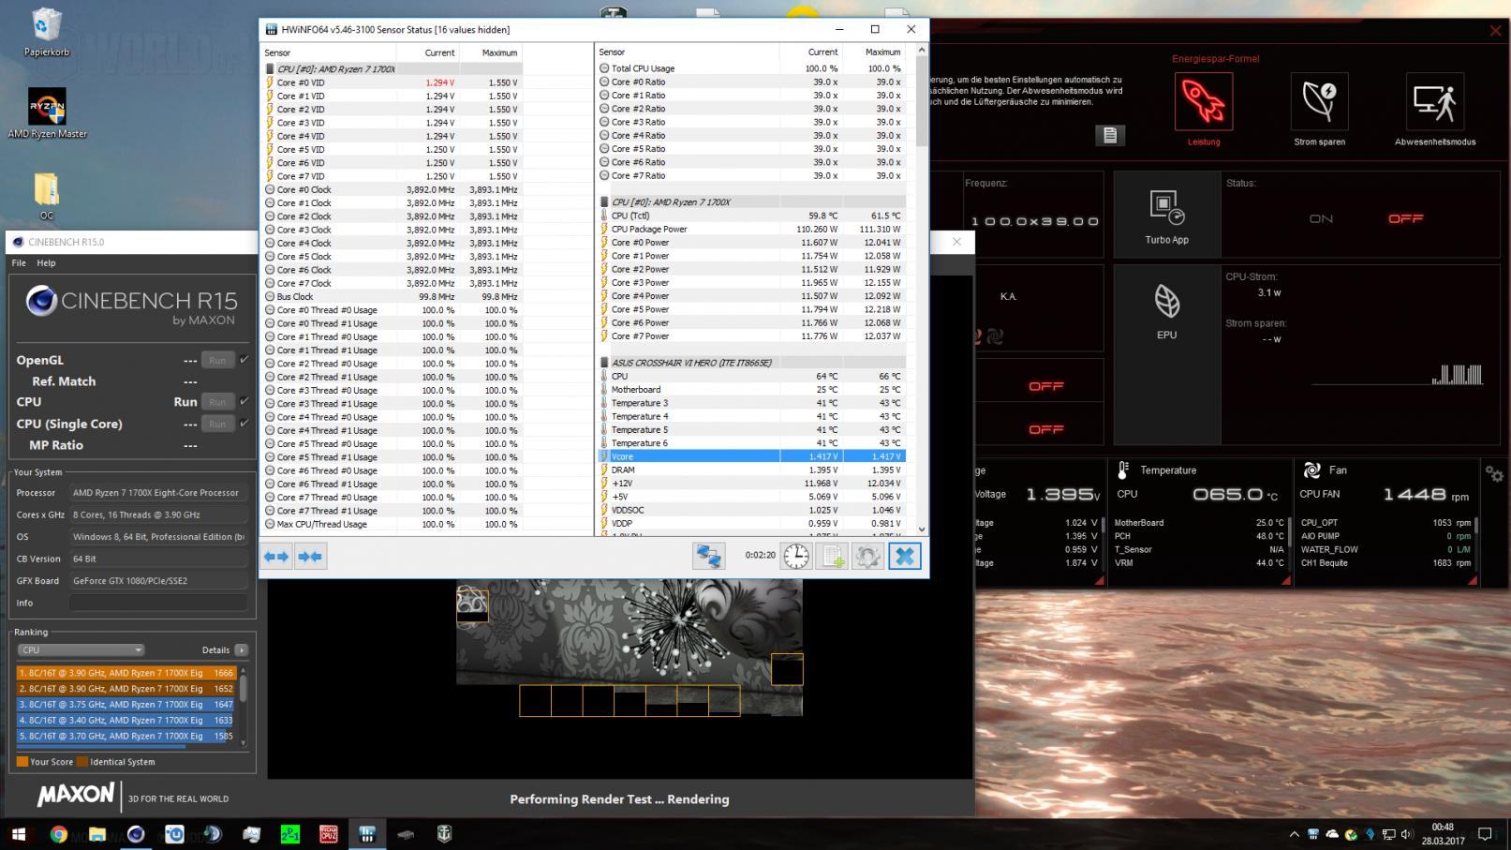Open HWiNFO network monitors icon
This screenshot has height=850, width=1511.
[708, 556]
